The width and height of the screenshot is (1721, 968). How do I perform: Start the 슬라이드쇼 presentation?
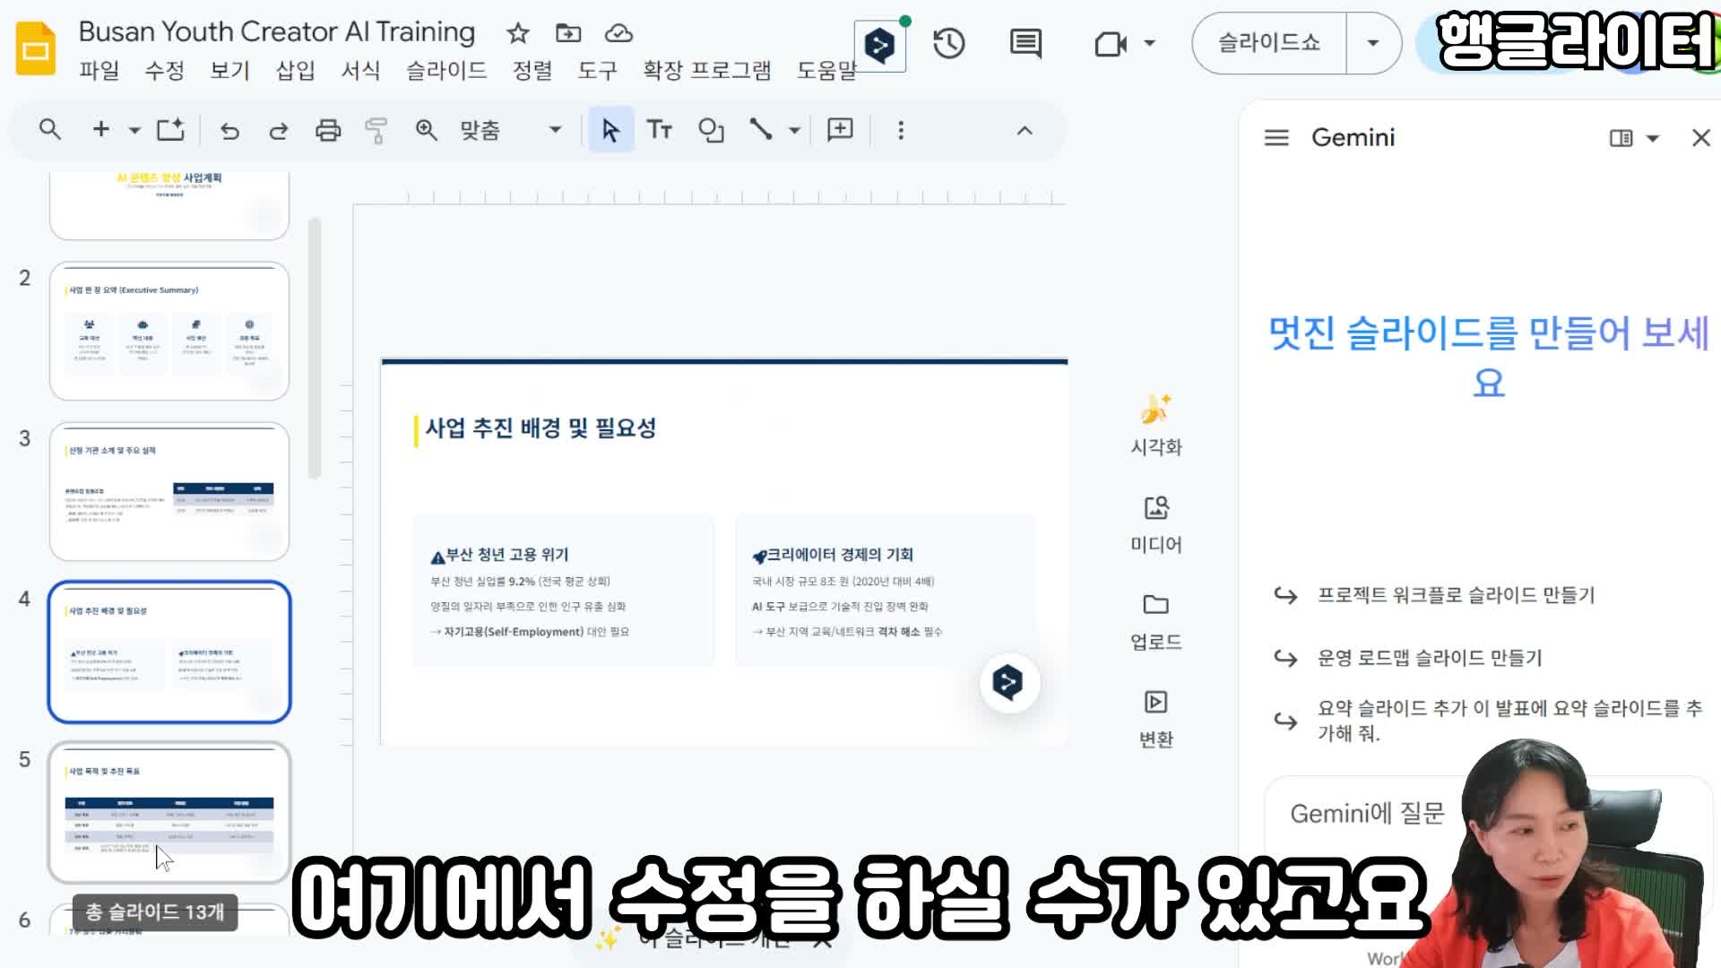click(x=1268, y=43)
